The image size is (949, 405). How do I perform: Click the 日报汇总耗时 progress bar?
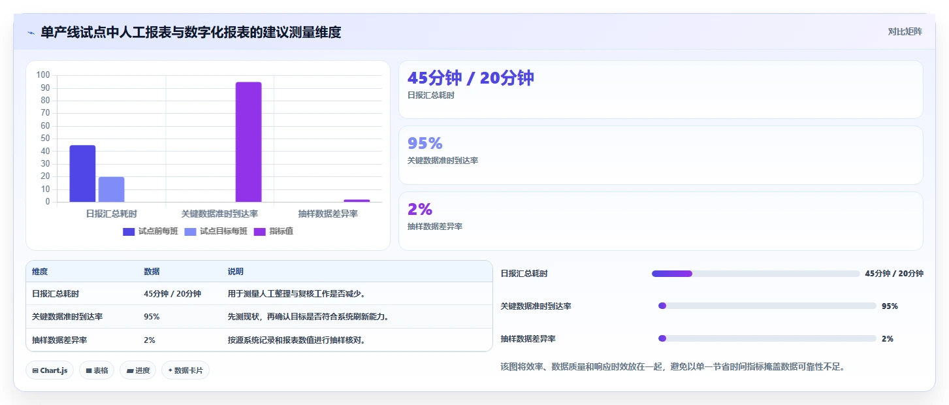coord(756,274)
